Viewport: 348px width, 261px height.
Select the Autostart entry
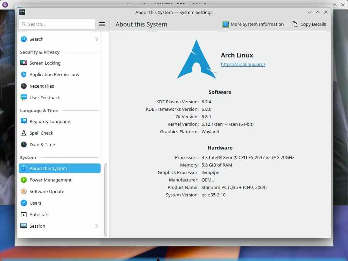click(x=59, y=215)
